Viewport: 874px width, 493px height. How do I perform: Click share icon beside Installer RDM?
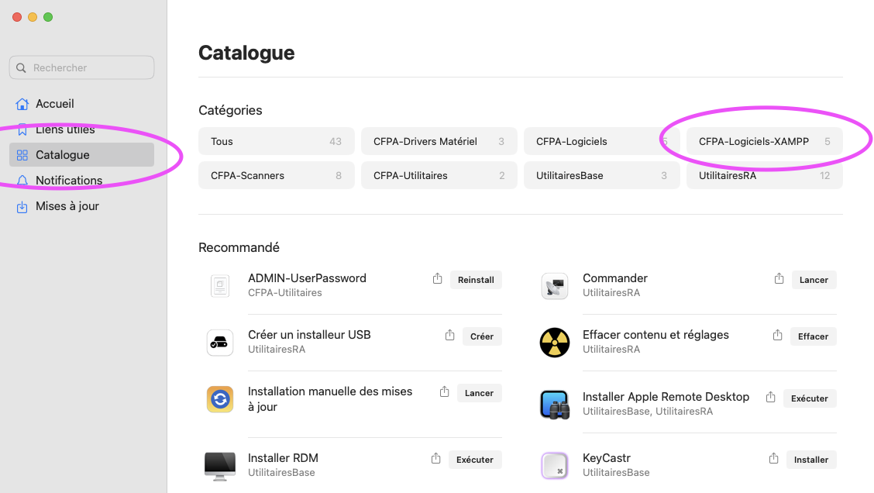[435, 459]
